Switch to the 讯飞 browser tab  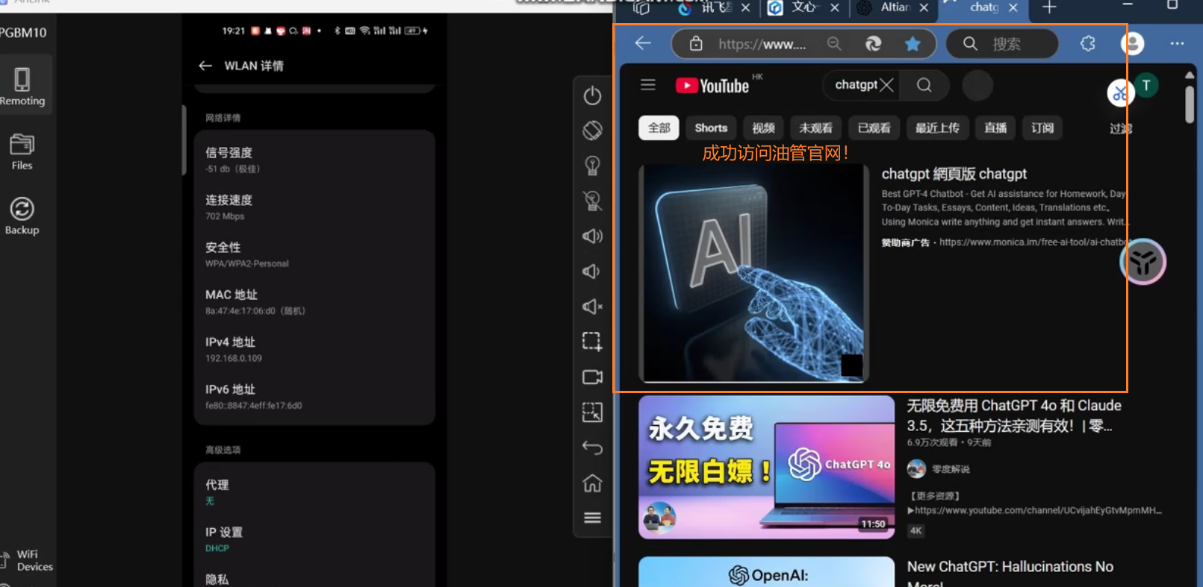tap(713, 7)
